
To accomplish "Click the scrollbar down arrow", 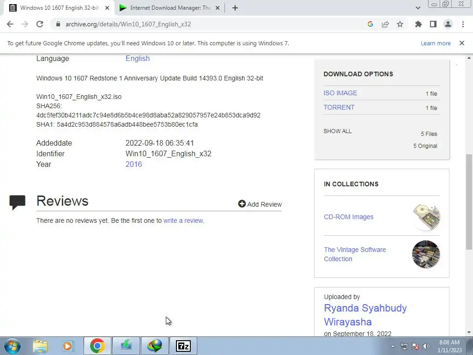I will 469,333.
